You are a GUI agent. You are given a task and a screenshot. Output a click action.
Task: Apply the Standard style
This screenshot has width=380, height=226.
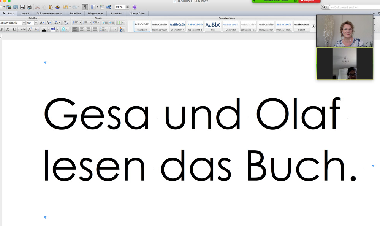(x=142, y=26)
